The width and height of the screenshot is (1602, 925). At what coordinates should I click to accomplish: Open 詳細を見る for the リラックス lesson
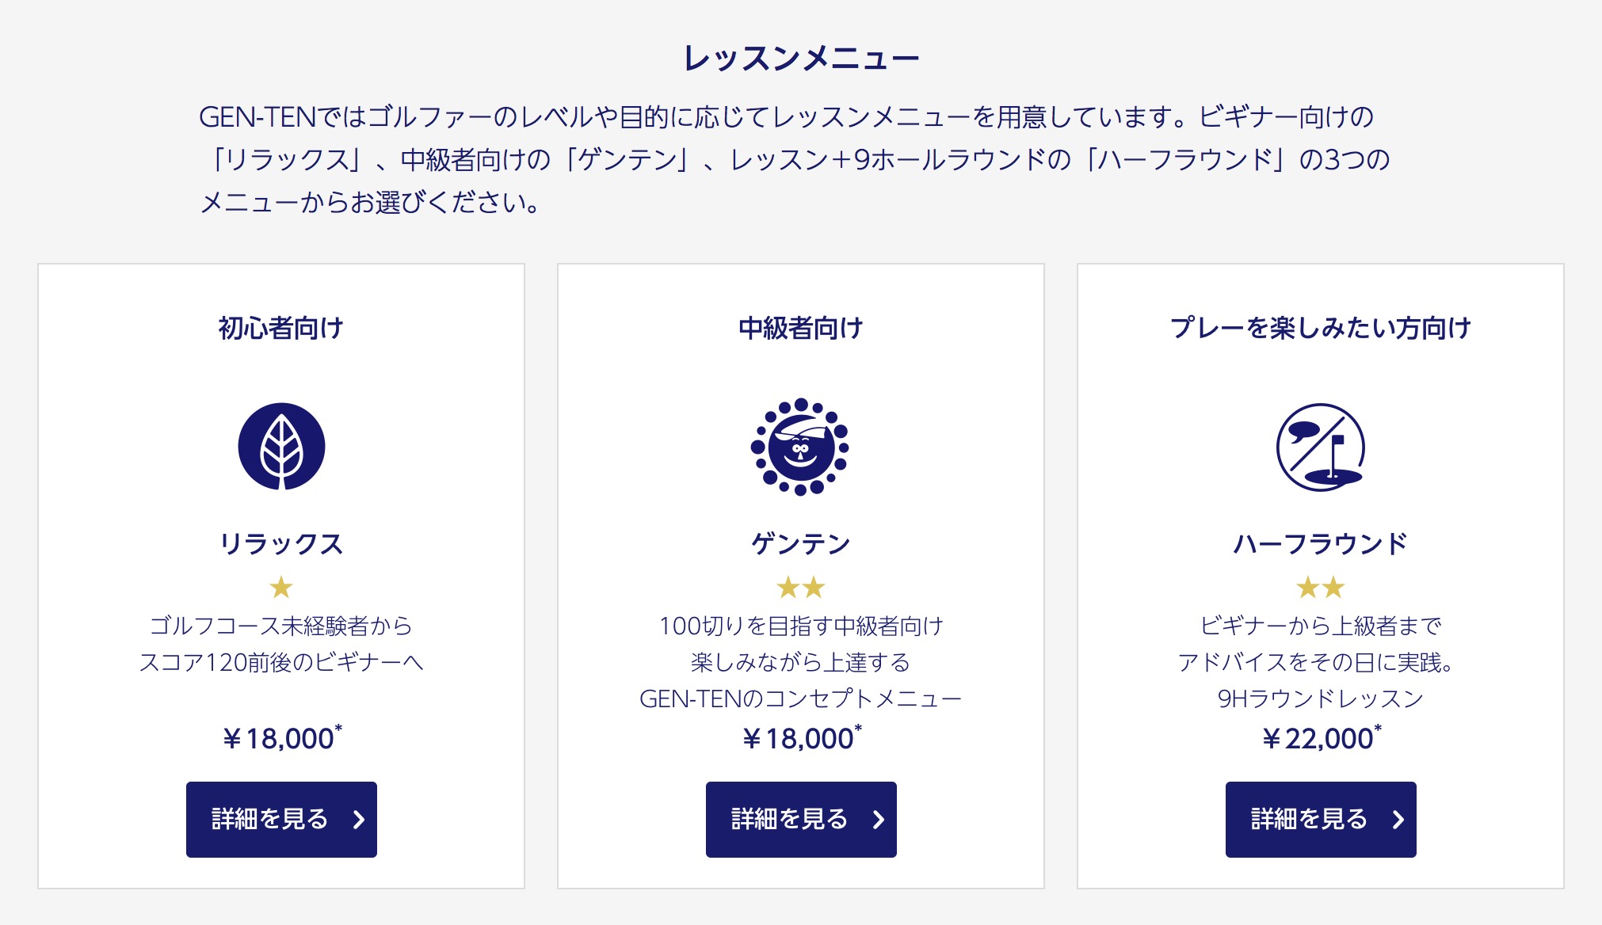tap(281, 820)
